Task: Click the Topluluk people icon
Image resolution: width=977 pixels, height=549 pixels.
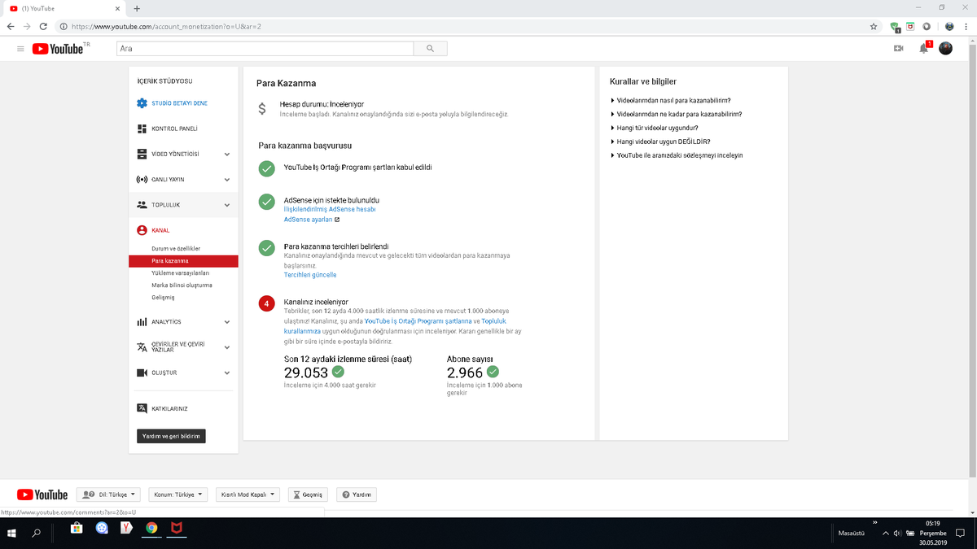Action: (x=142, y=205)
